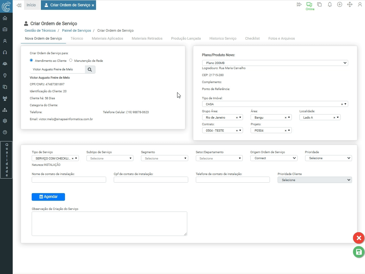
Task: Click the Observação da Criação do Serviço textarea
Action: tap(109, 224)
